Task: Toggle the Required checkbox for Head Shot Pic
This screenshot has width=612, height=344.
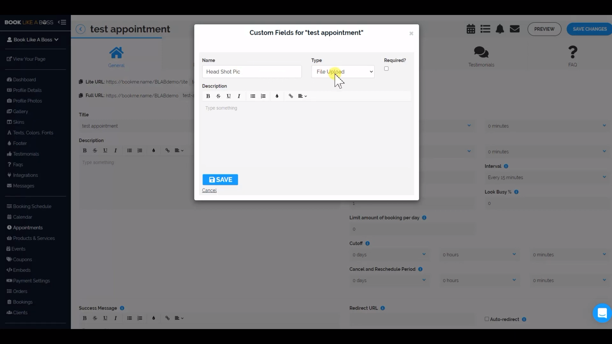Action: click(x=386, y=68)
